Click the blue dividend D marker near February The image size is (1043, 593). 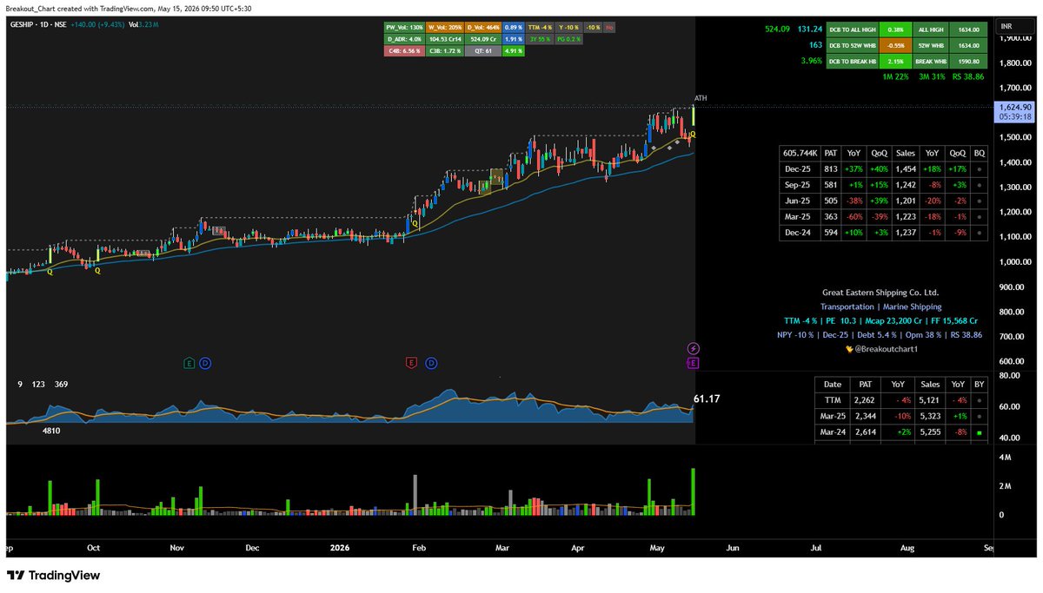click(431, 362)
